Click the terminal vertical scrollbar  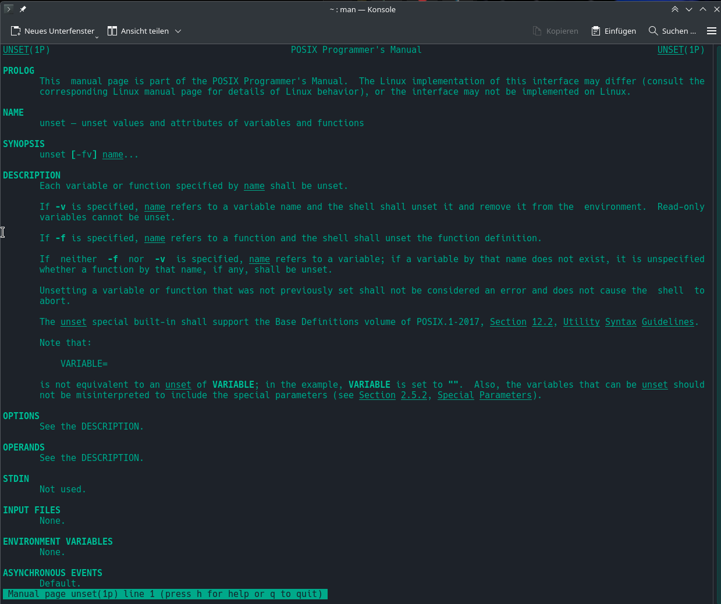pyautogui.click(x=716, y=324)
